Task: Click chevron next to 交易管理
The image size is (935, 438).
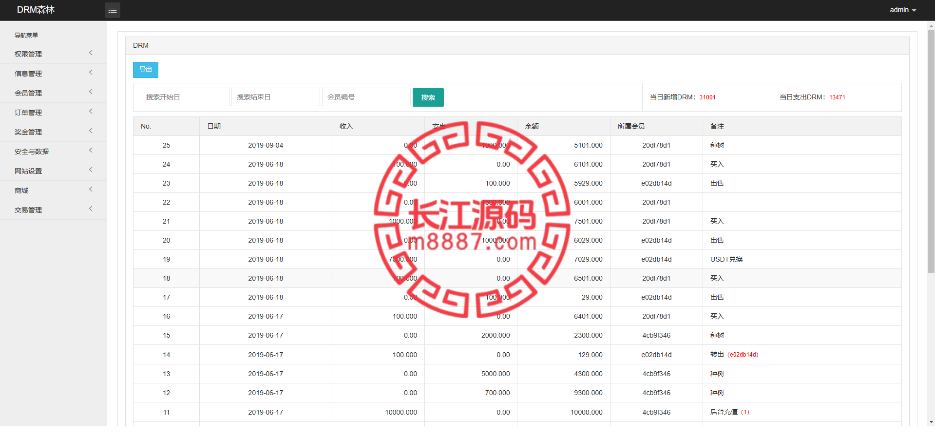Action: (x=91, y=209)
